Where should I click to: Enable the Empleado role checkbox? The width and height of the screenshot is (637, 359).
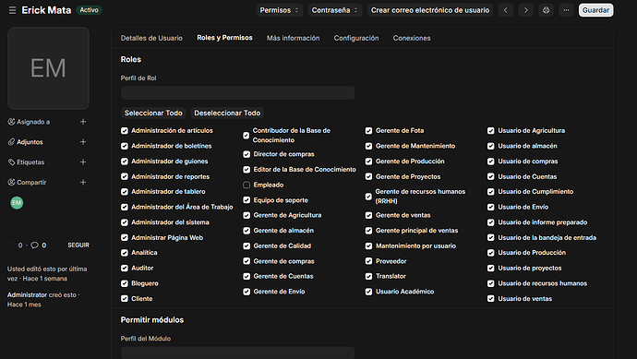tap(246, 185)
